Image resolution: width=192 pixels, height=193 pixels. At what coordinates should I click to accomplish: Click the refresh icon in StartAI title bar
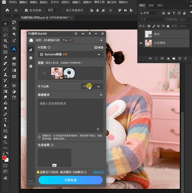tap(76, 34)
